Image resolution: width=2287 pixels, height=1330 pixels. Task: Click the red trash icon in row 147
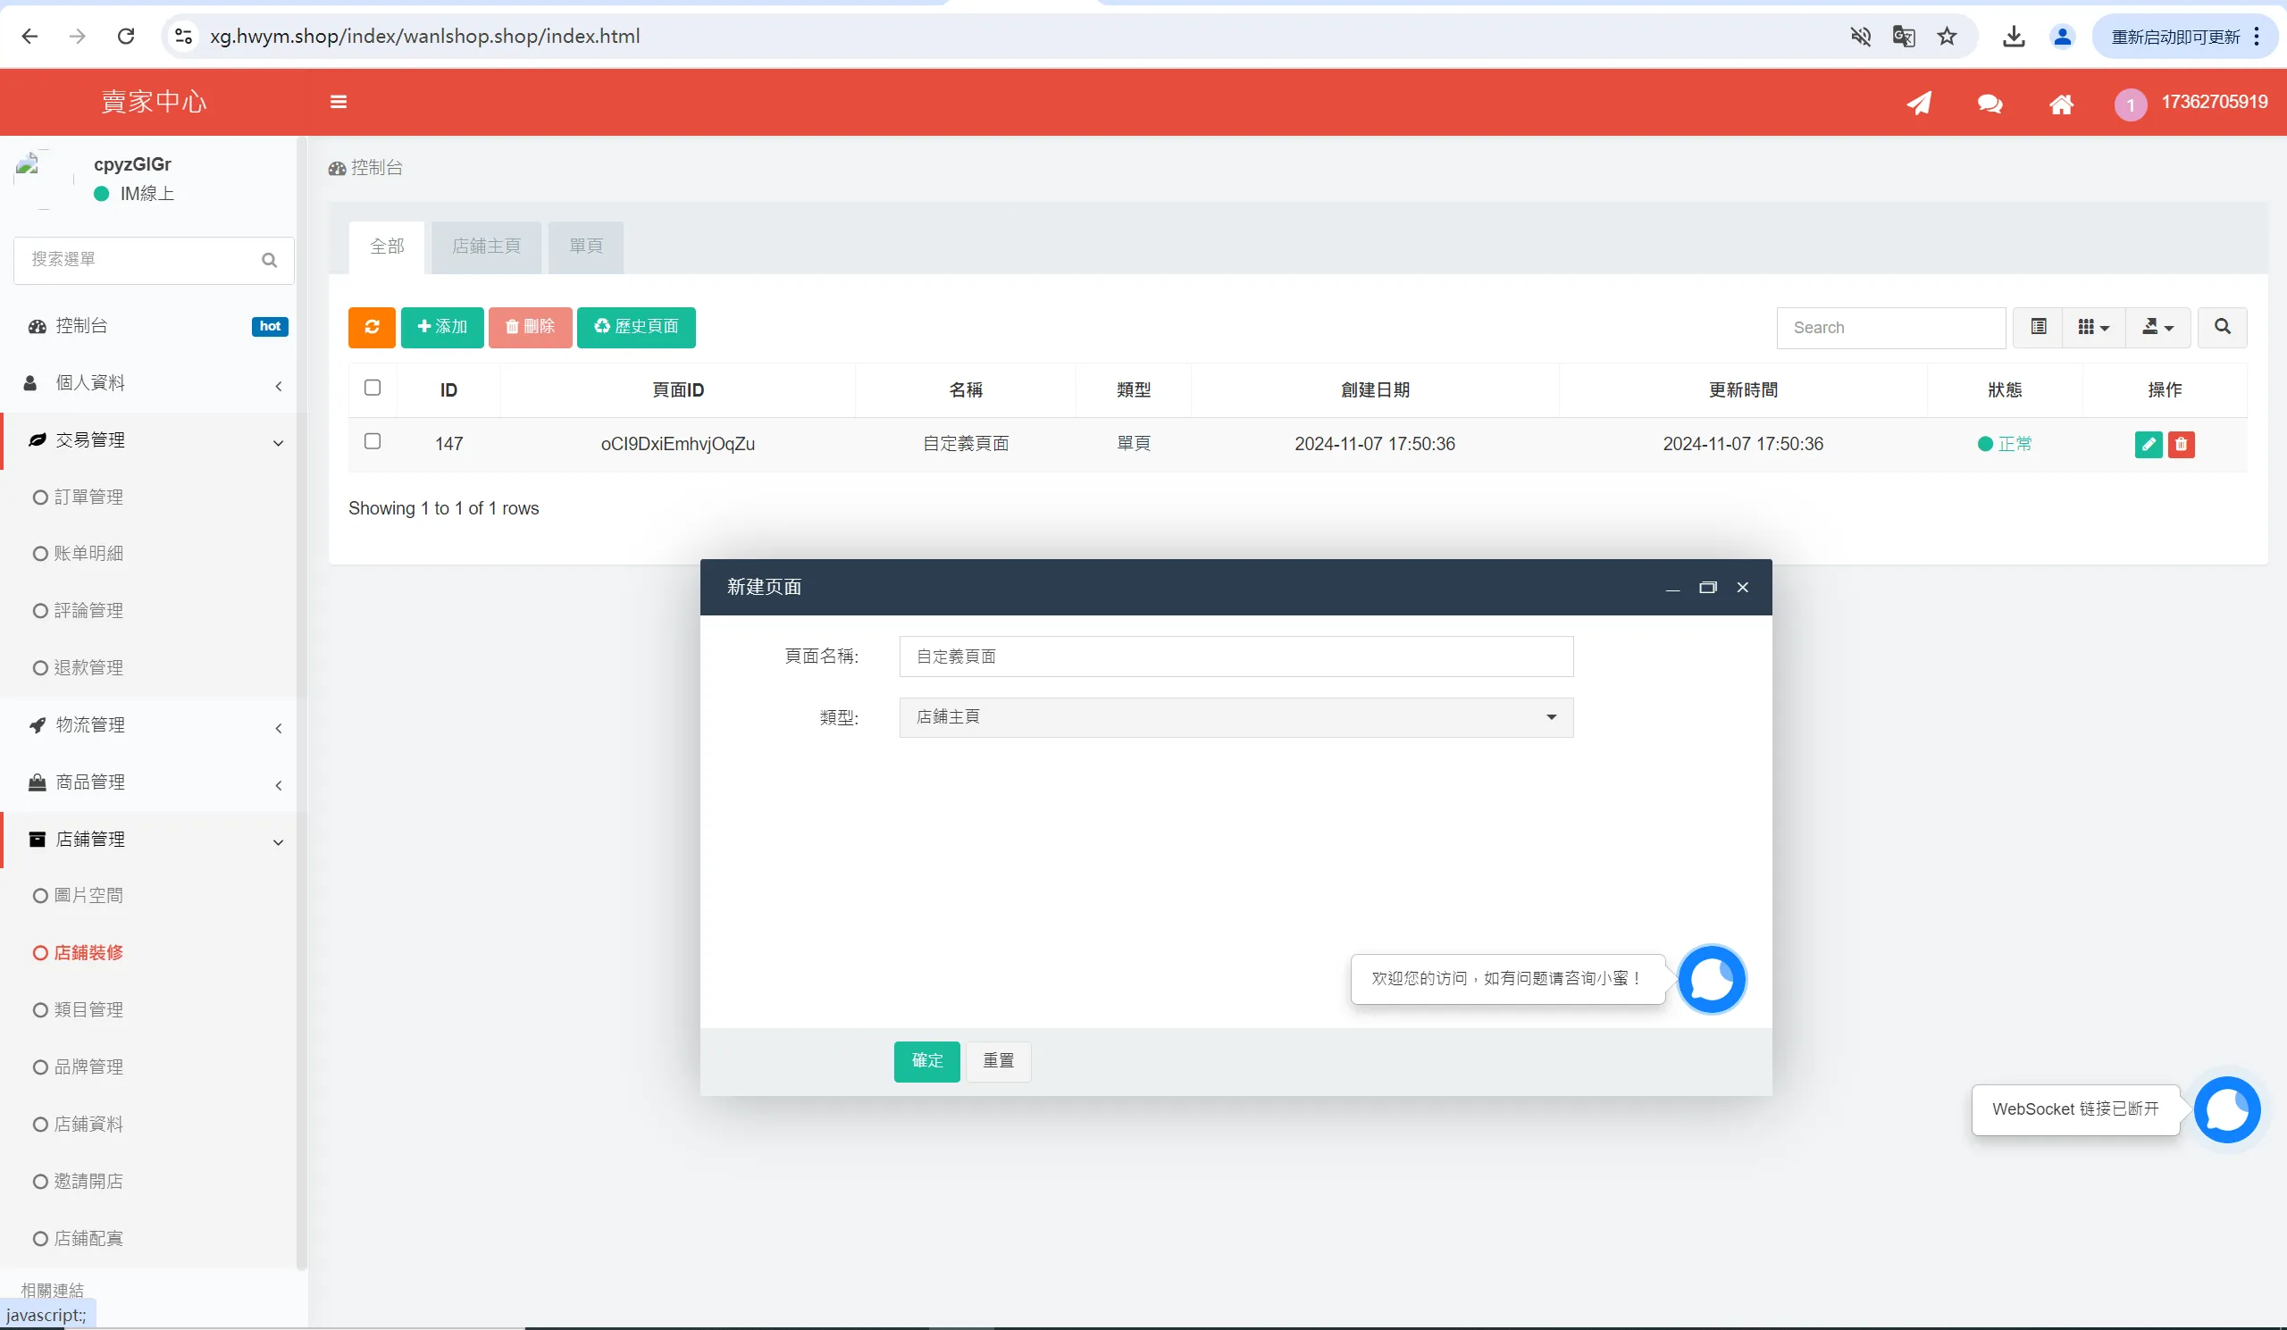pos(2181,444)
